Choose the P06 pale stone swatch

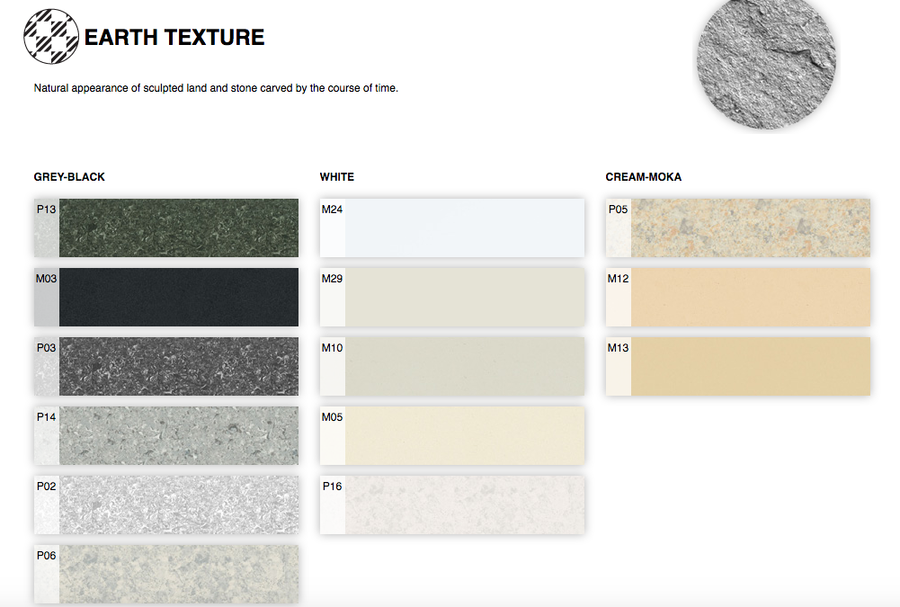pyautogui.click(x=165, y=575)
